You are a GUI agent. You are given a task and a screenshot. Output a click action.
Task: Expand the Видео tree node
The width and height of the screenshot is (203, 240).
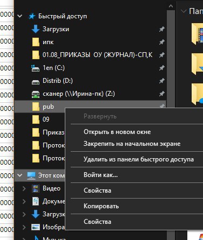tap(24, 188)
